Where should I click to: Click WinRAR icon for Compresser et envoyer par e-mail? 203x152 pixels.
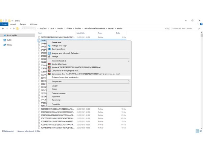pos(49,71)
